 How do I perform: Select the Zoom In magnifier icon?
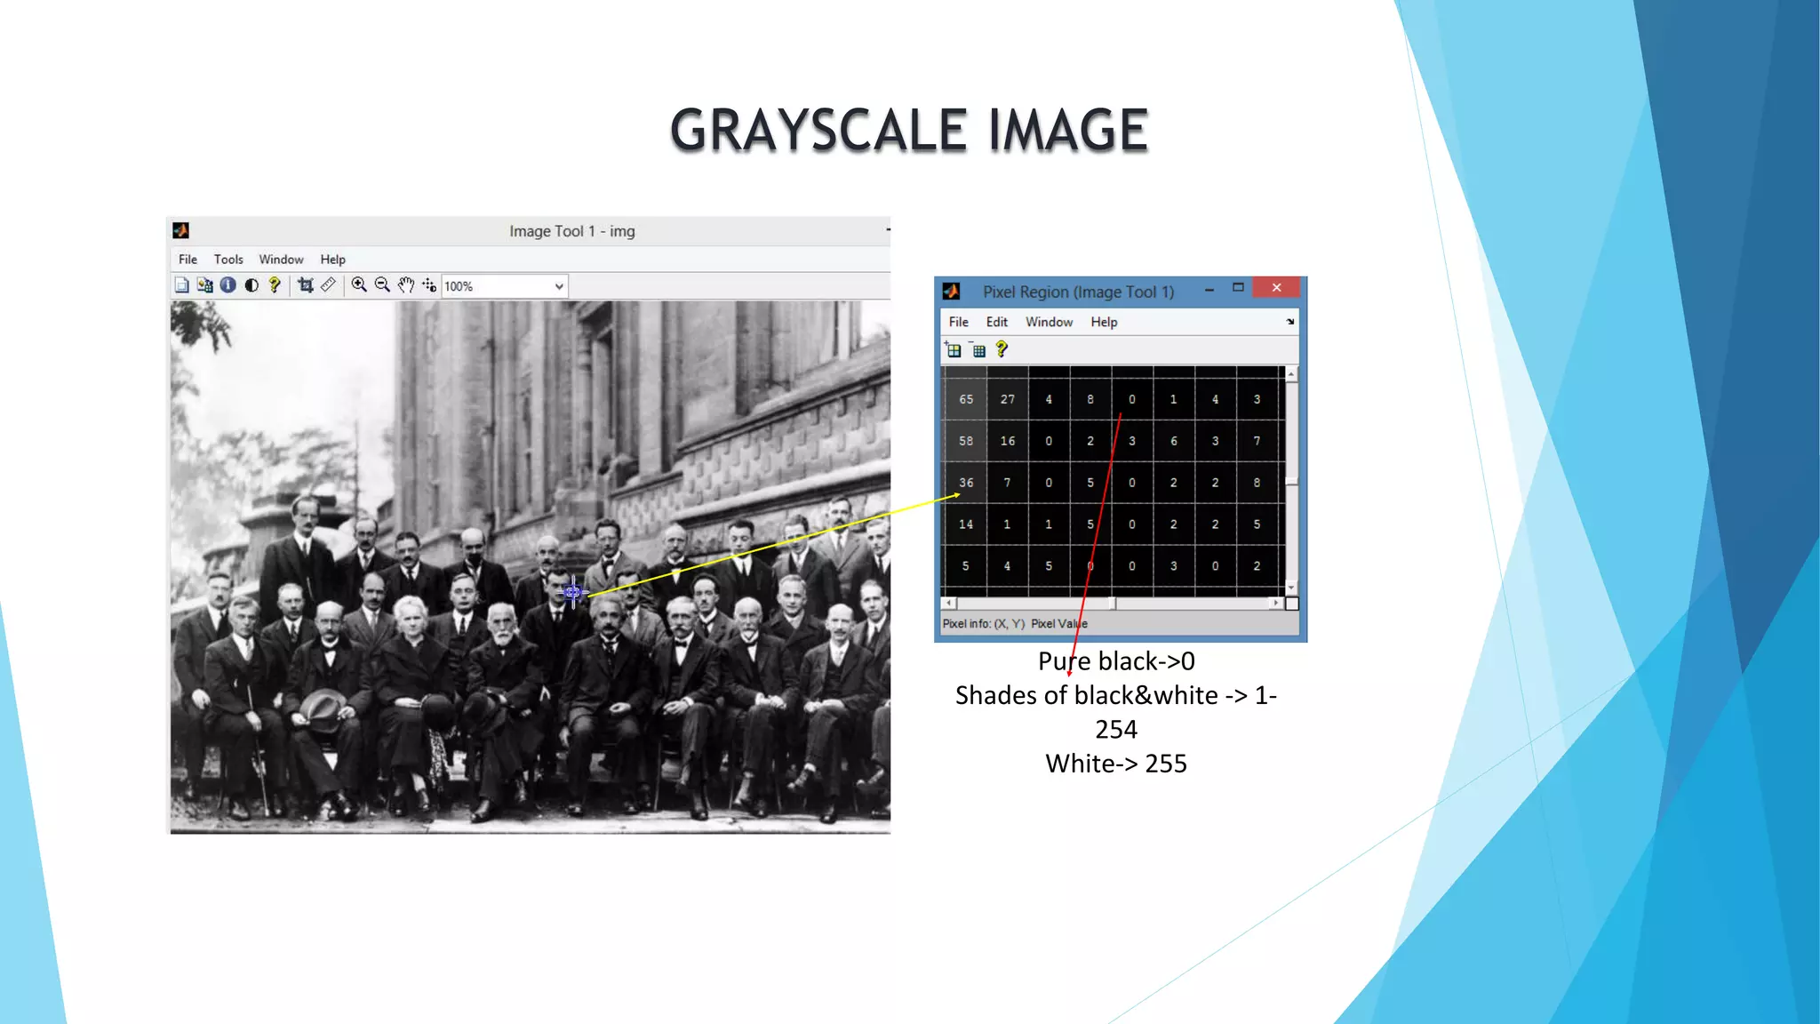pyautogui.click(x=359, y=285)
